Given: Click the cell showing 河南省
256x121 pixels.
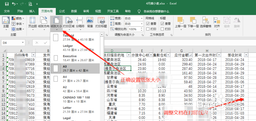Looking at the screenshot, I should click(112, 95).
